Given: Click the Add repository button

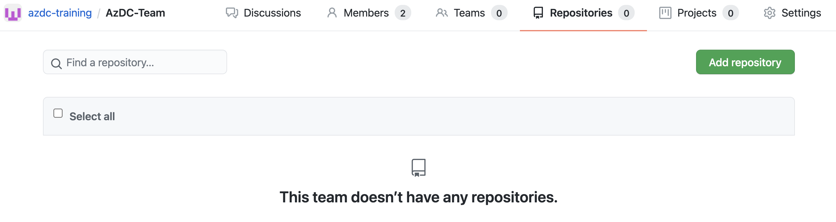Looking at the screenshot, I should tap(745, 62).
